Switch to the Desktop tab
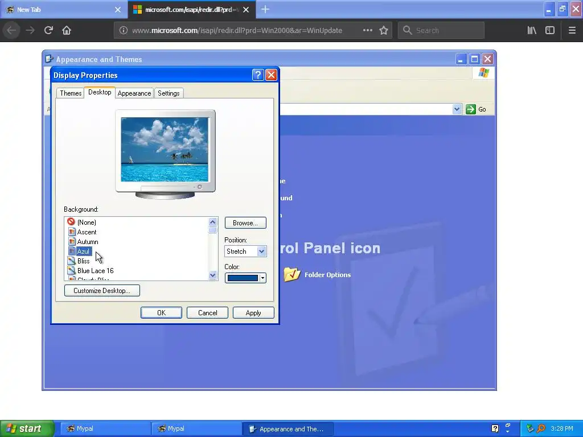 (x=100, y=92)
